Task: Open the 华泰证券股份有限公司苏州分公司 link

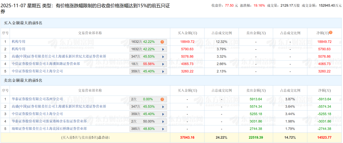Action: click(x=37, y=99)
